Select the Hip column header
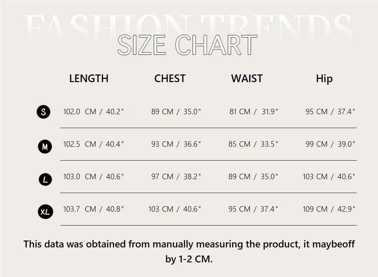This screenshot has width=378, height=277. 324,78
